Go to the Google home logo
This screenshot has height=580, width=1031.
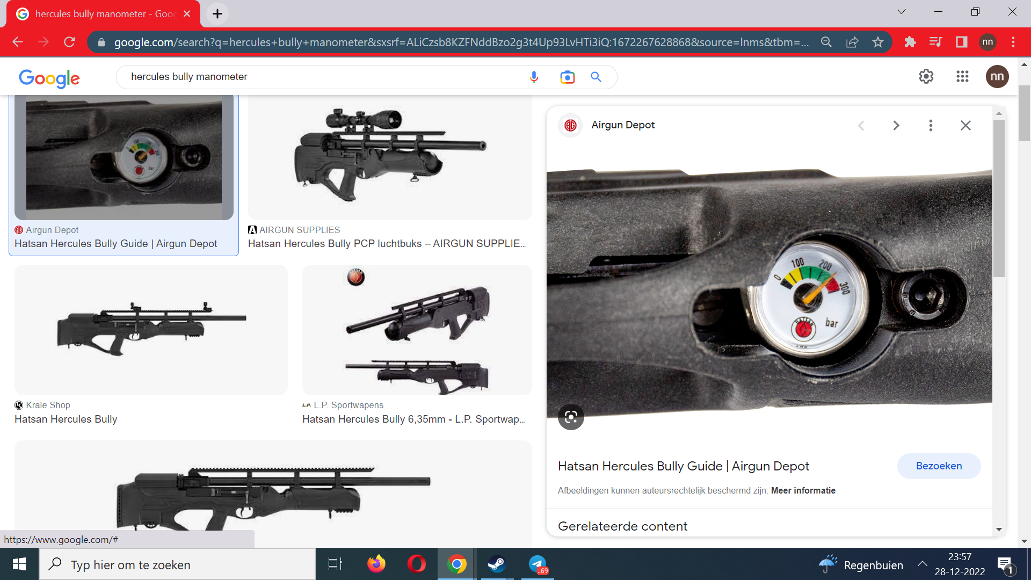click(49, 78)
